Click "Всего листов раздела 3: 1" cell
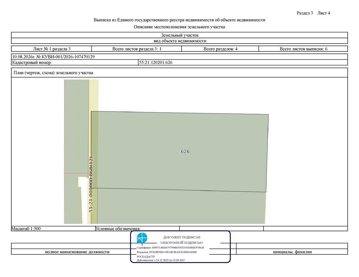Image resolution: width=359 pixels, height=277 pixels. (137, 49)
